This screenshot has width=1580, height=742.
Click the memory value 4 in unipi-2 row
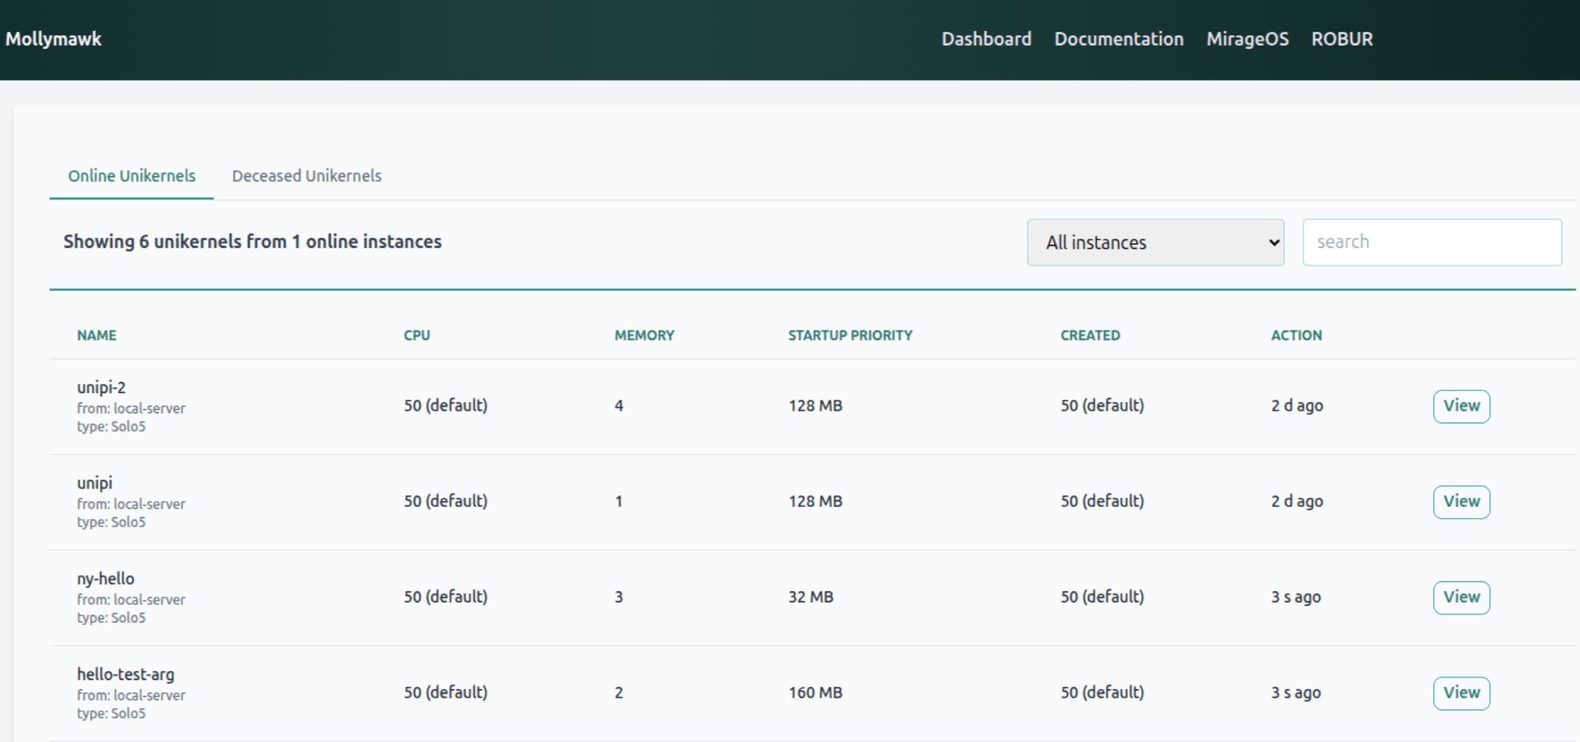pyautogui.click(x=618, y=406)
